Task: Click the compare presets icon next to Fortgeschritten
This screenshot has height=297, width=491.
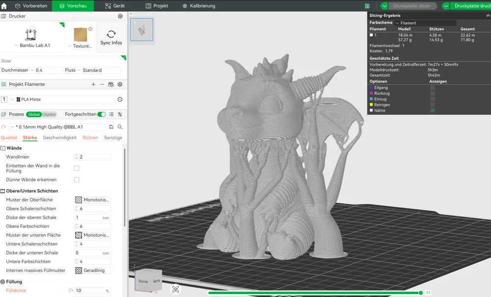Action: 120,114
